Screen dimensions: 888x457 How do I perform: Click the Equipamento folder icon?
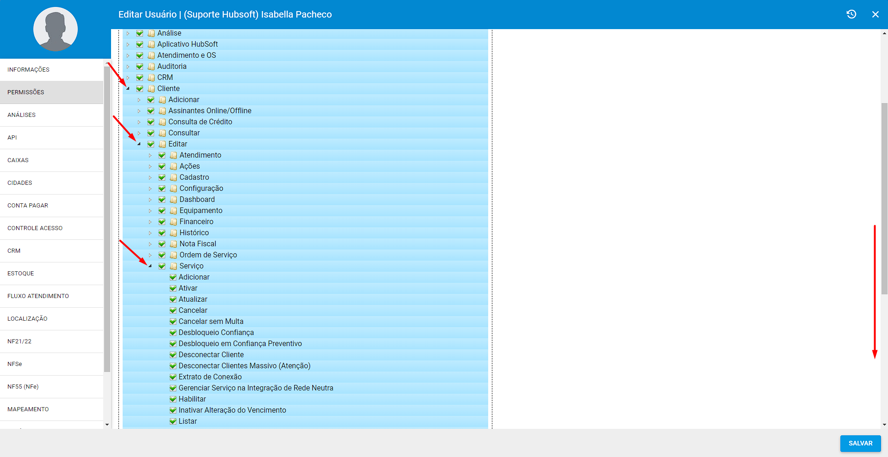pos(173,211)
